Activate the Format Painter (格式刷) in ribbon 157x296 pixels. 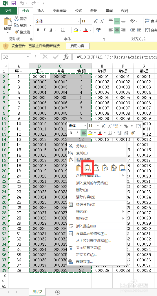click(x=22, y=32)
